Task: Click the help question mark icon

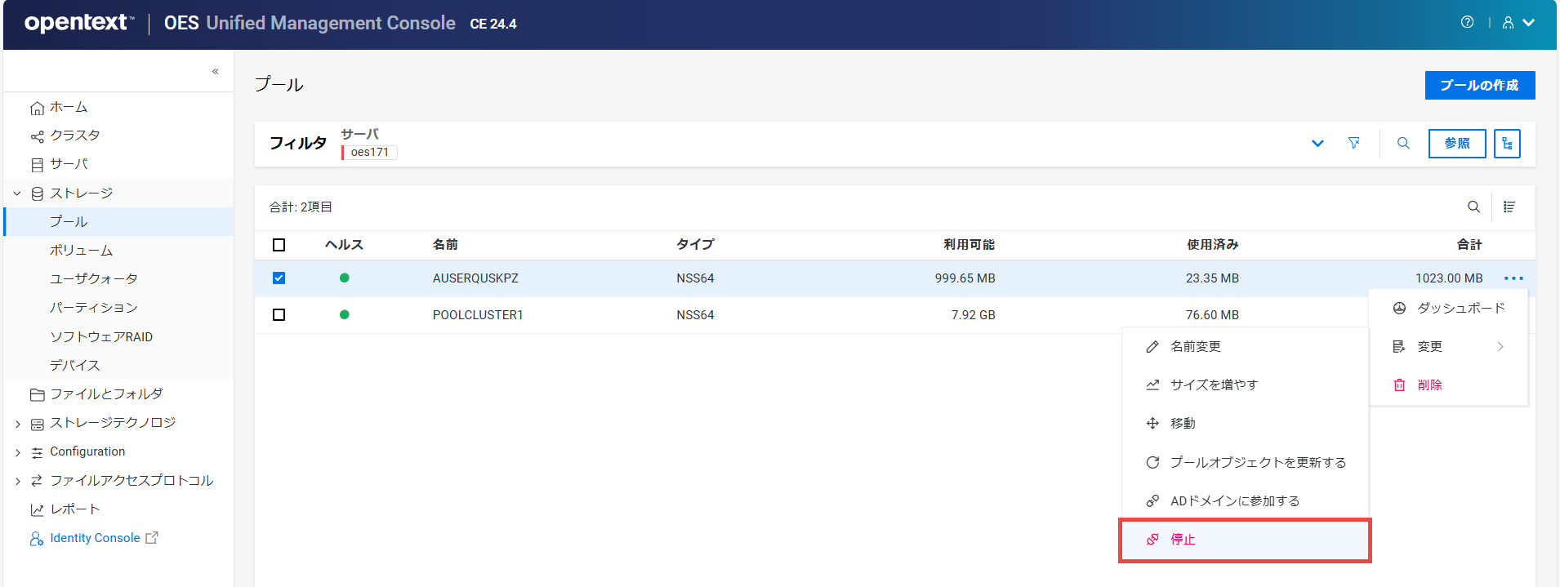Action: click(x=1467, y=23)
